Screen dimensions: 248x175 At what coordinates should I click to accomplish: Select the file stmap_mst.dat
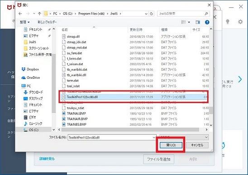(x=77, y=47)
